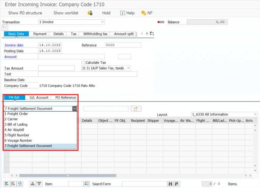Click the Recipient column header
The image size is (260, 188).
tap(138, 121)
